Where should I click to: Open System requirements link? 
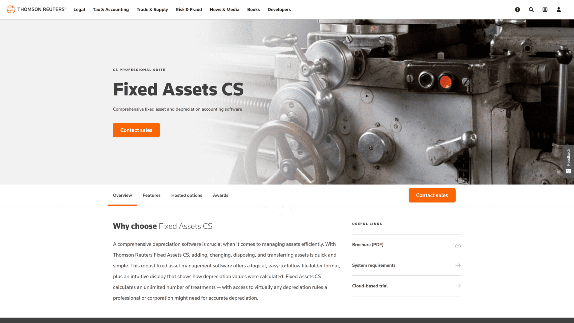[x=407, y=265]
